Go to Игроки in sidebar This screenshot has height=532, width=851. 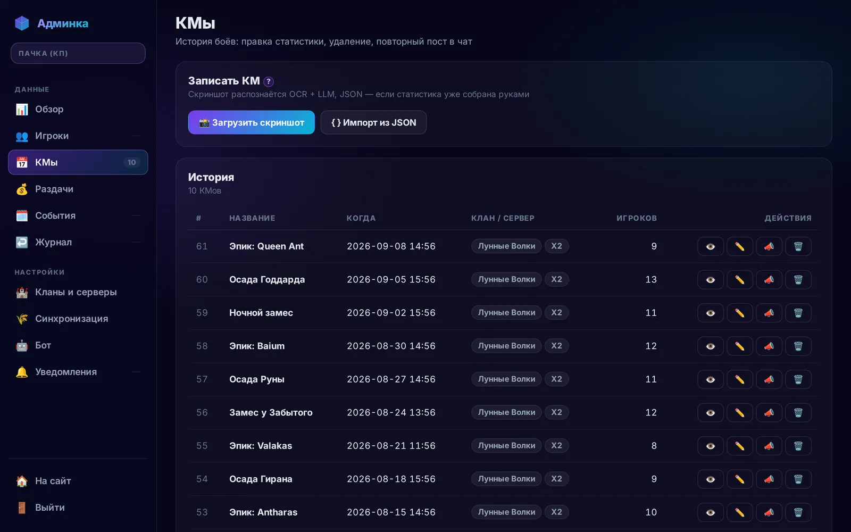coord(78,136)
